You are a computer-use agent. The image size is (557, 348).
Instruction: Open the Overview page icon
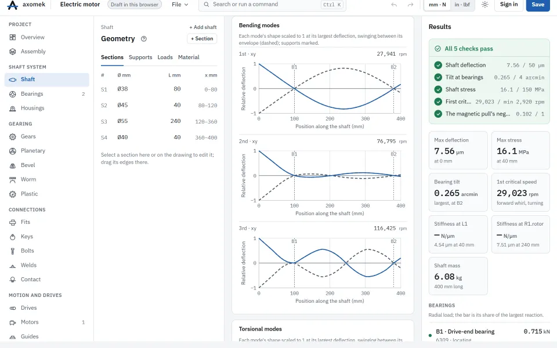tap(12, 37)
